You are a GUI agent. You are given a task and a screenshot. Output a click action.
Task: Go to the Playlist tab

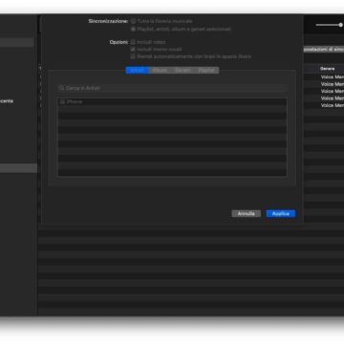coord(206,71)
